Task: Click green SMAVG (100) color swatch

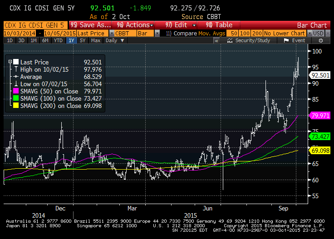Action: click(x=16, y=98)
